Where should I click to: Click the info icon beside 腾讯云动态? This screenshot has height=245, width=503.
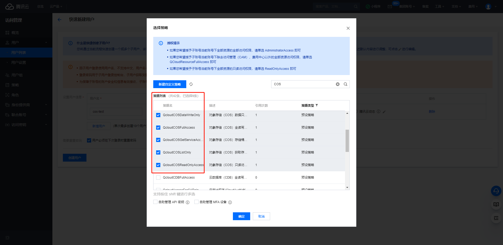click(x=379, y=111)
